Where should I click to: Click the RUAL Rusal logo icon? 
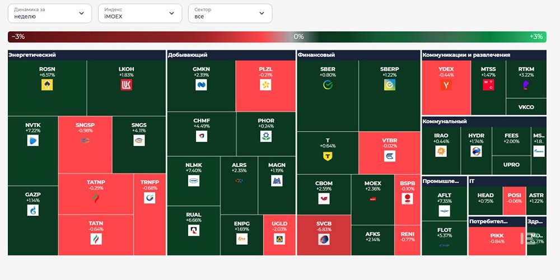pos(194,230)
